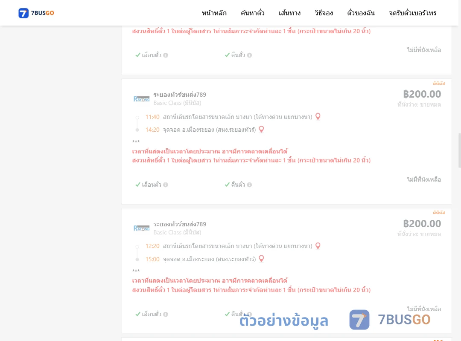461x341 pixels.
Task: Click the page vertical scrollbar thumb
Action: tap(460, 150)
